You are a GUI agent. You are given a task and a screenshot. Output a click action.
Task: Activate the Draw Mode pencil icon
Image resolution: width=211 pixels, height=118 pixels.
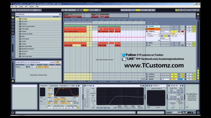pos(100,10)
